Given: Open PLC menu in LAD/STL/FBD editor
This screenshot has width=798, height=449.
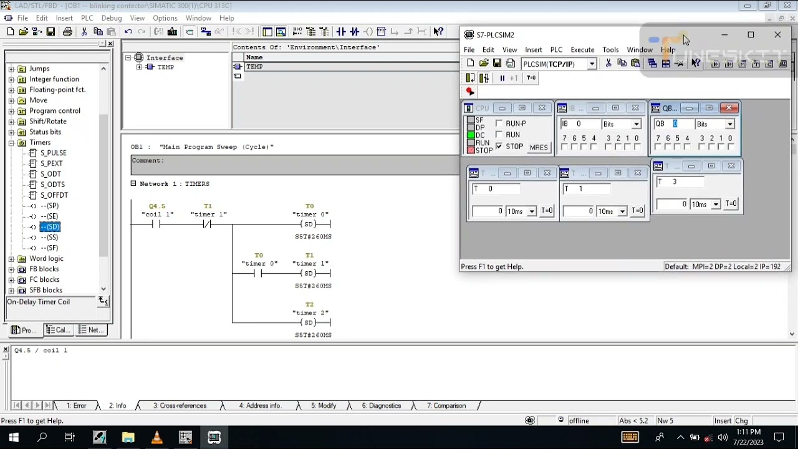Looking at the screenshot, I should pyautogui.click(x=87, y=18).
